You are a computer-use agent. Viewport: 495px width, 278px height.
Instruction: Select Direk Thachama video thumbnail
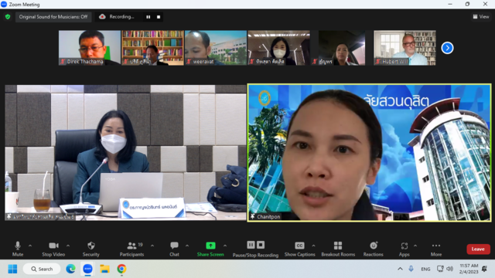[x=90, y=48]
